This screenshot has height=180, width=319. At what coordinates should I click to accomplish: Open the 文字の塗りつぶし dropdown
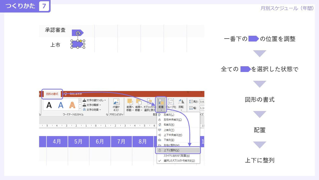pos(94,100)
